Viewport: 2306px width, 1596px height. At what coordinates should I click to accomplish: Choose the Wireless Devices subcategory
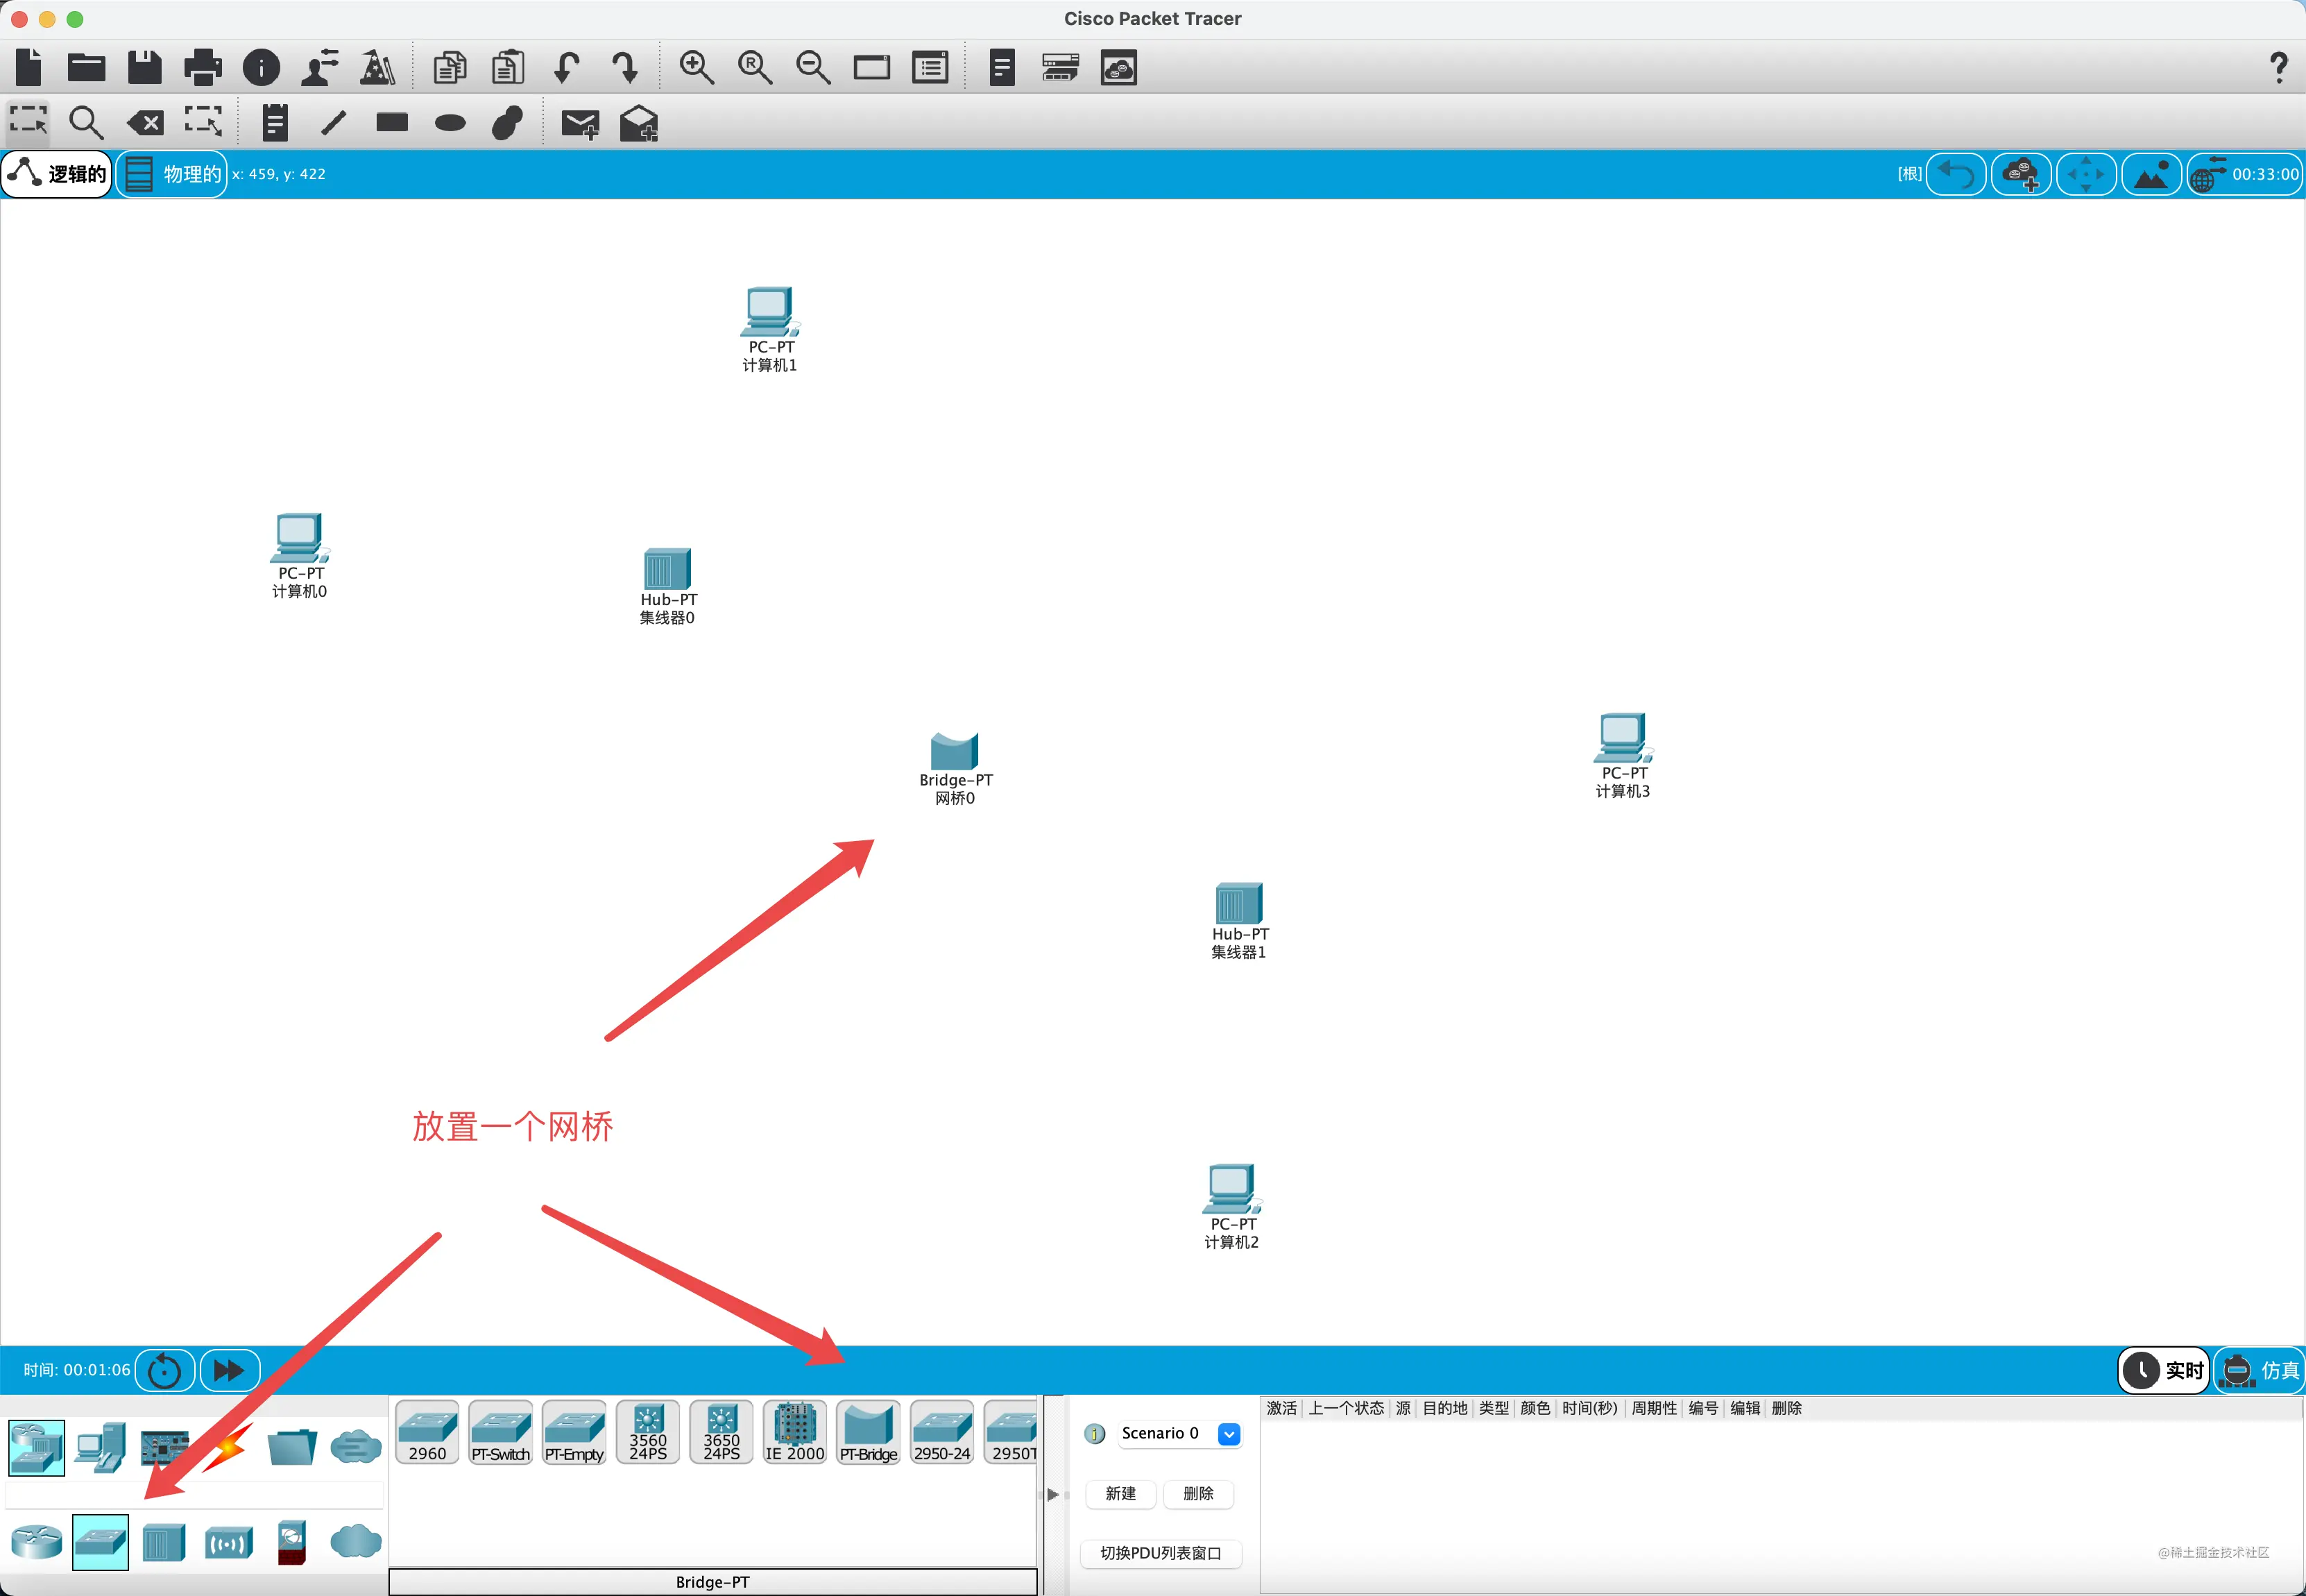click(229, 1543)
